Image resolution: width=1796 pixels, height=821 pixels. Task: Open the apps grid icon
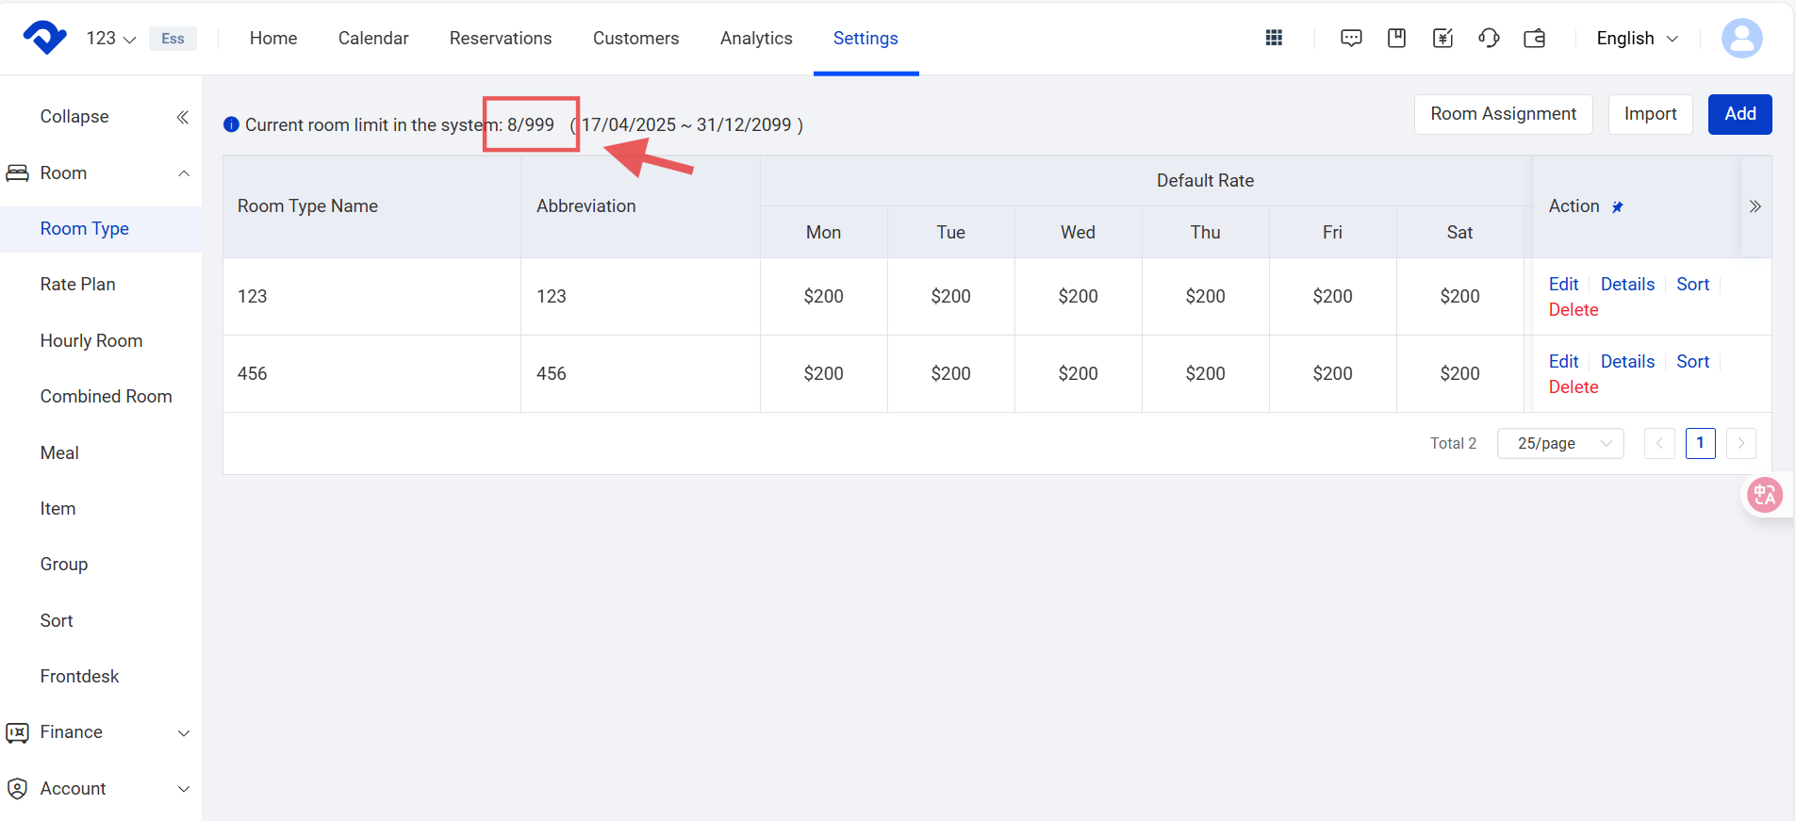(x=1274, y=38)
